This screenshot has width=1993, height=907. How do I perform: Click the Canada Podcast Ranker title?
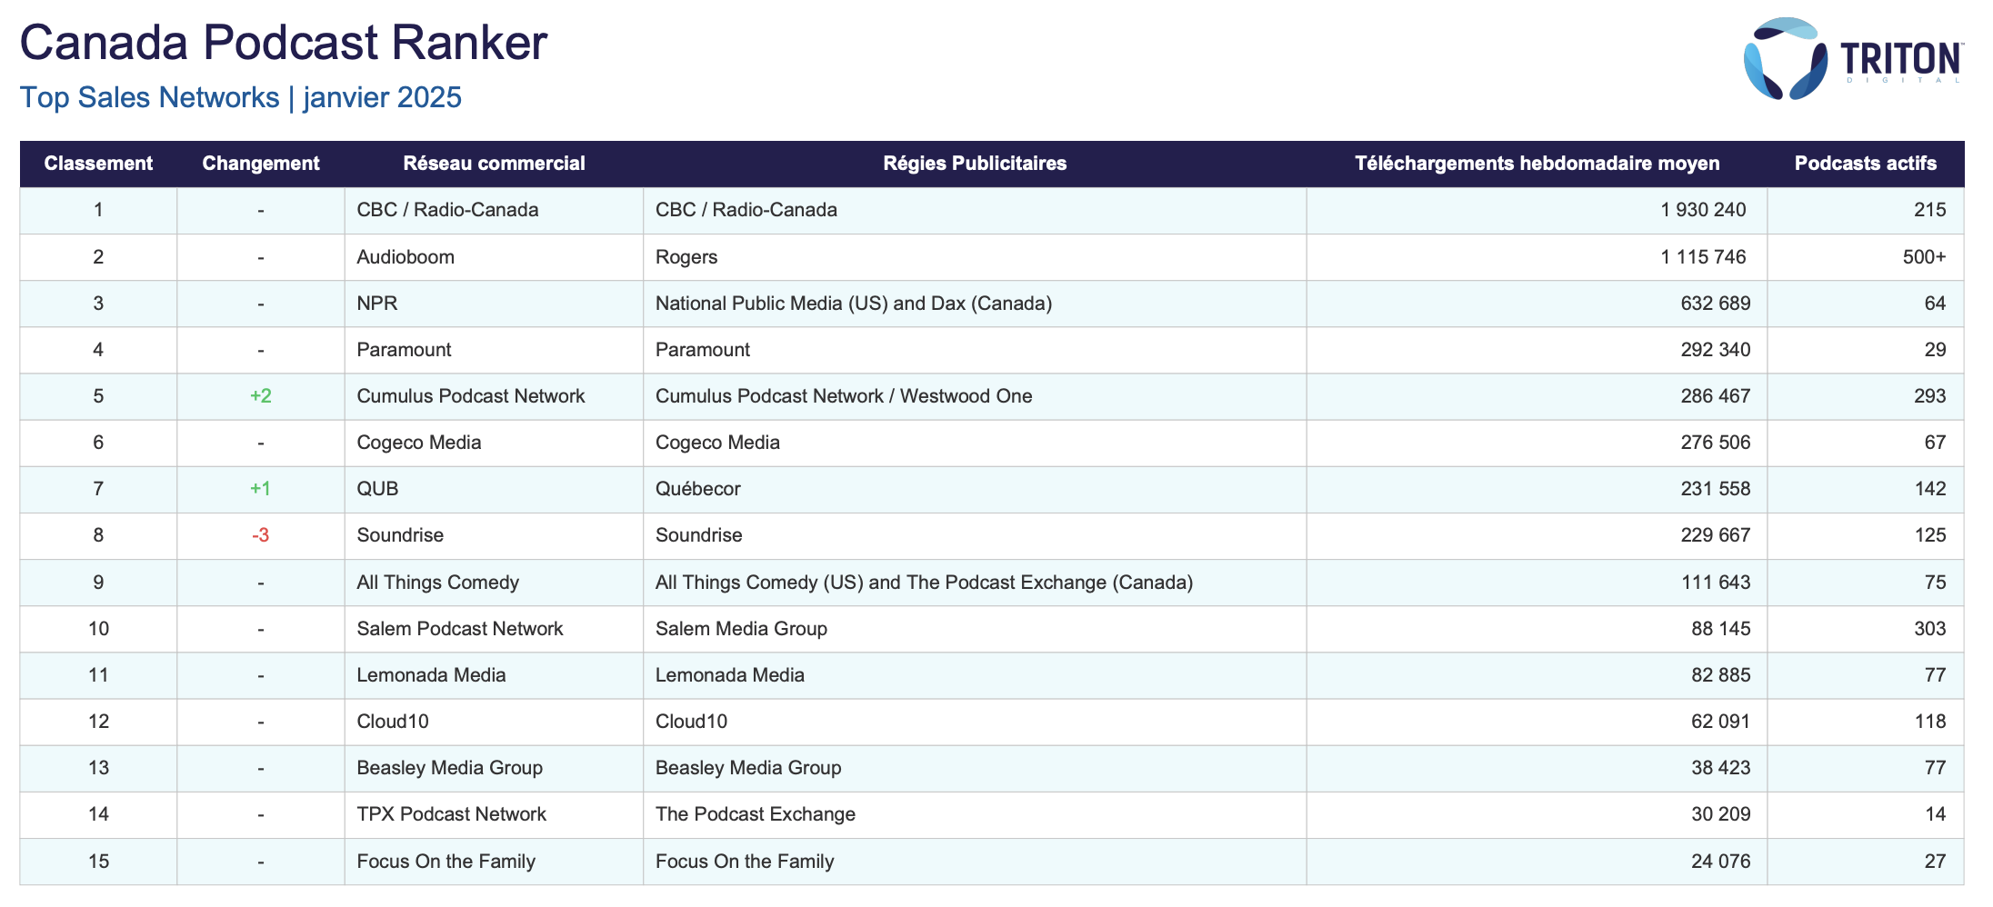click(284, 42)
